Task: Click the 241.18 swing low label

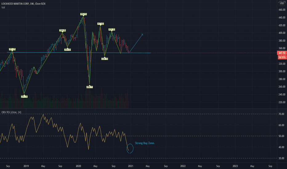Action: (24, 96)
